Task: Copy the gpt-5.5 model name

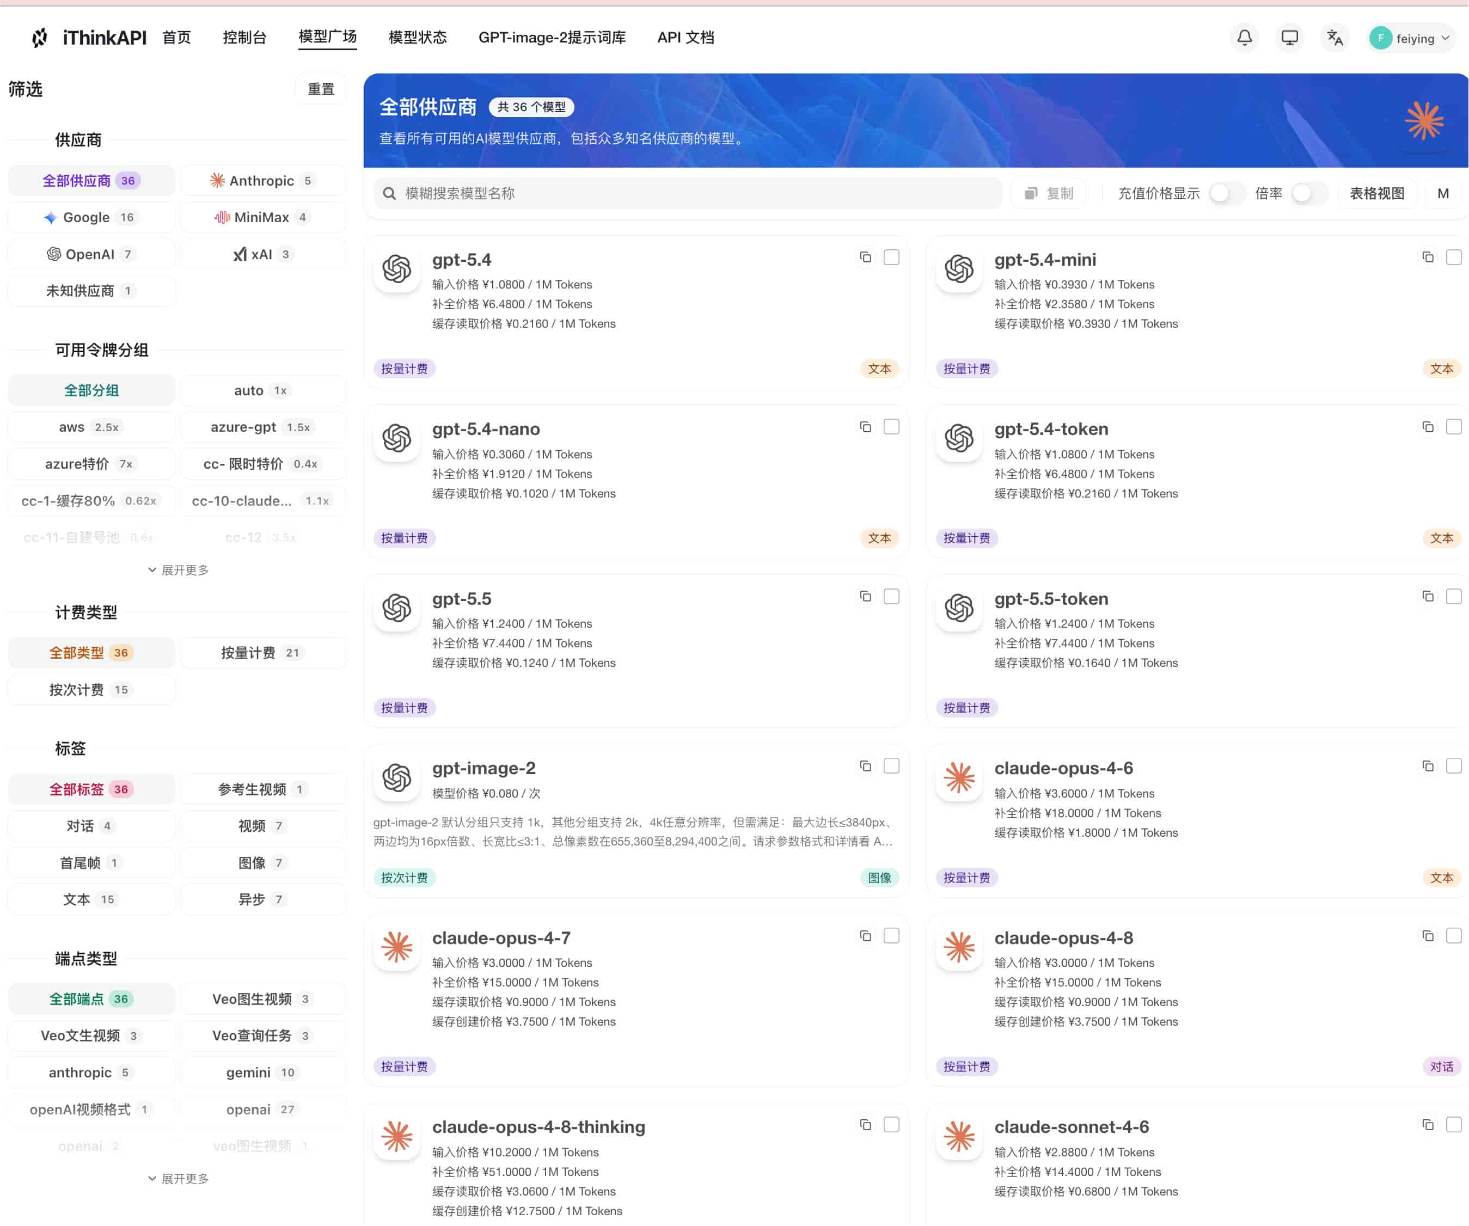Action: click(865, 596)
